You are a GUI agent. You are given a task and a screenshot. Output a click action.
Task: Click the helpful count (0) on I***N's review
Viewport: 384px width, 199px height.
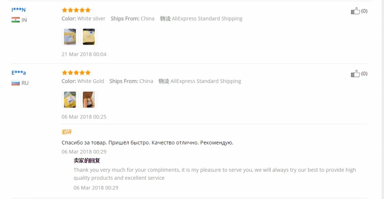coord(364,11)
